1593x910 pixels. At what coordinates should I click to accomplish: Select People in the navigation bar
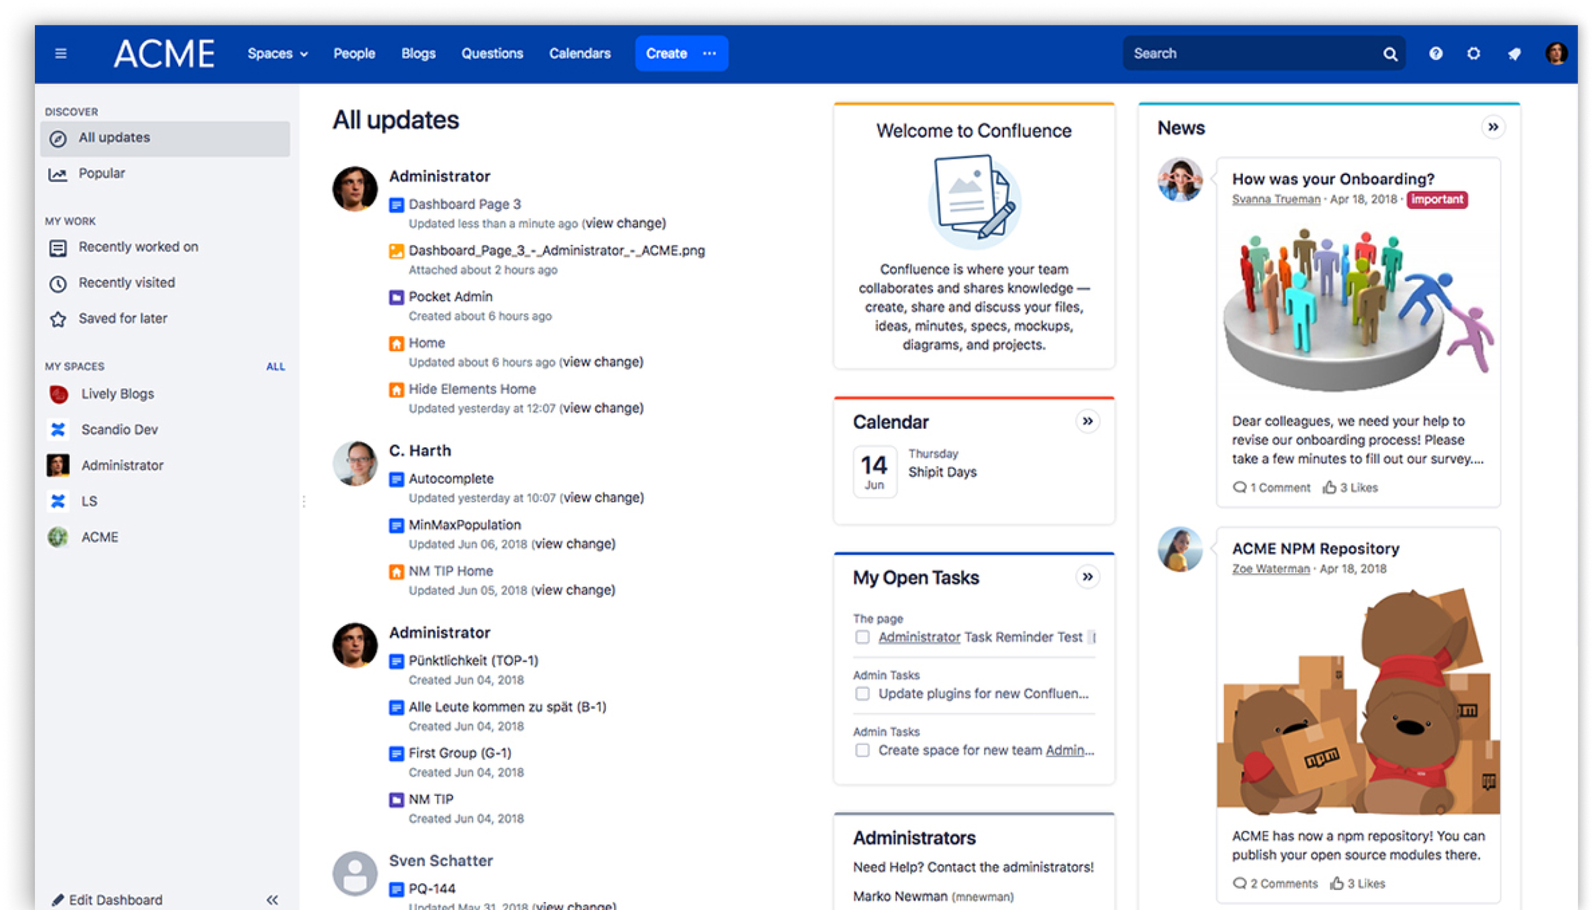pos(355,54)
